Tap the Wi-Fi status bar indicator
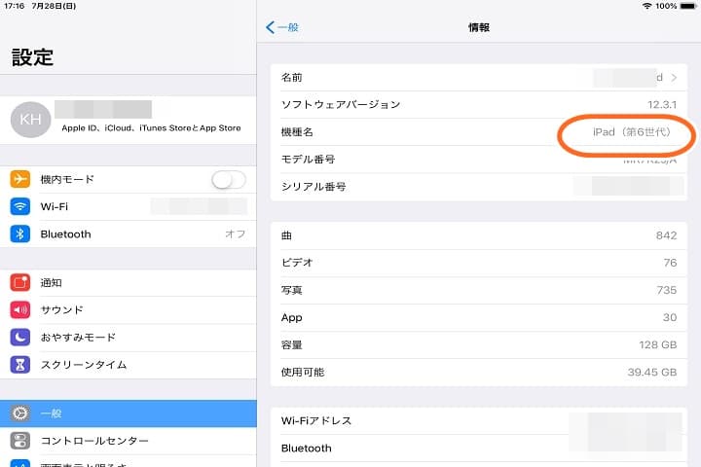 [x=646, y=6]
